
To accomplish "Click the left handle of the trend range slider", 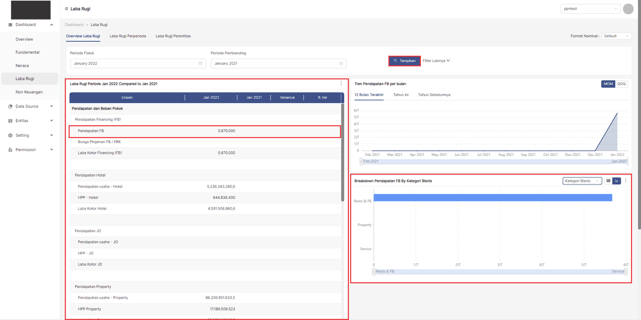I will [362, 161].
